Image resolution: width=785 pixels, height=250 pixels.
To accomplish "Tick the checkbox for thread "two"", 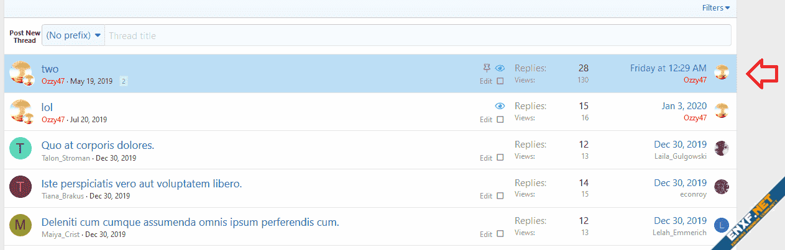I will pyautogui.click(x=500, y=81).
